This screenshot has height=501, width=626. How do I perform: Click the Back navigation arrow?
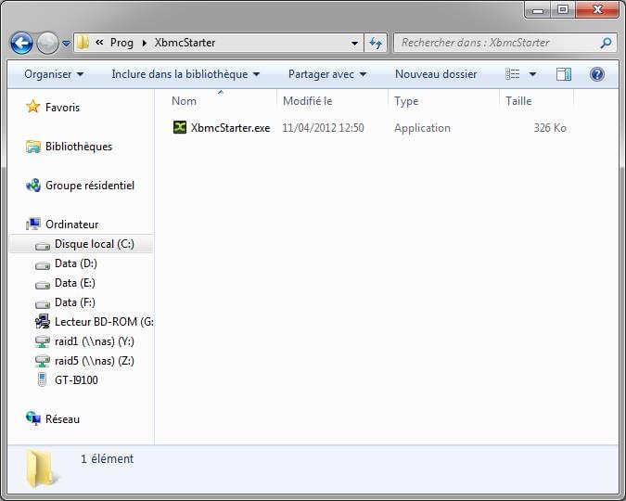[21, 43]
